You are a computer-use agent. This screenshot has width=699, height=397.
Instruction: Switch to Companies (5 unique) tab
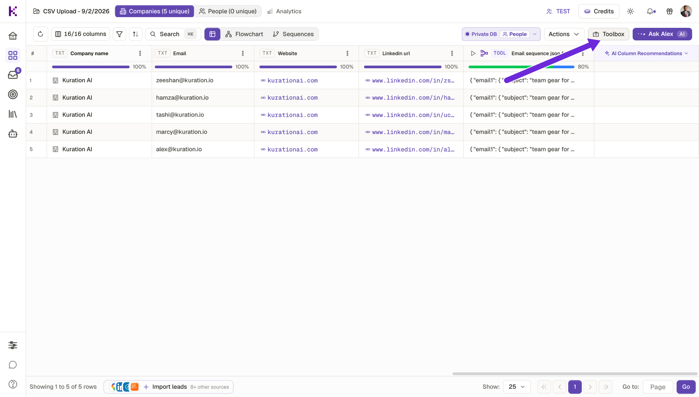point(155,11)
